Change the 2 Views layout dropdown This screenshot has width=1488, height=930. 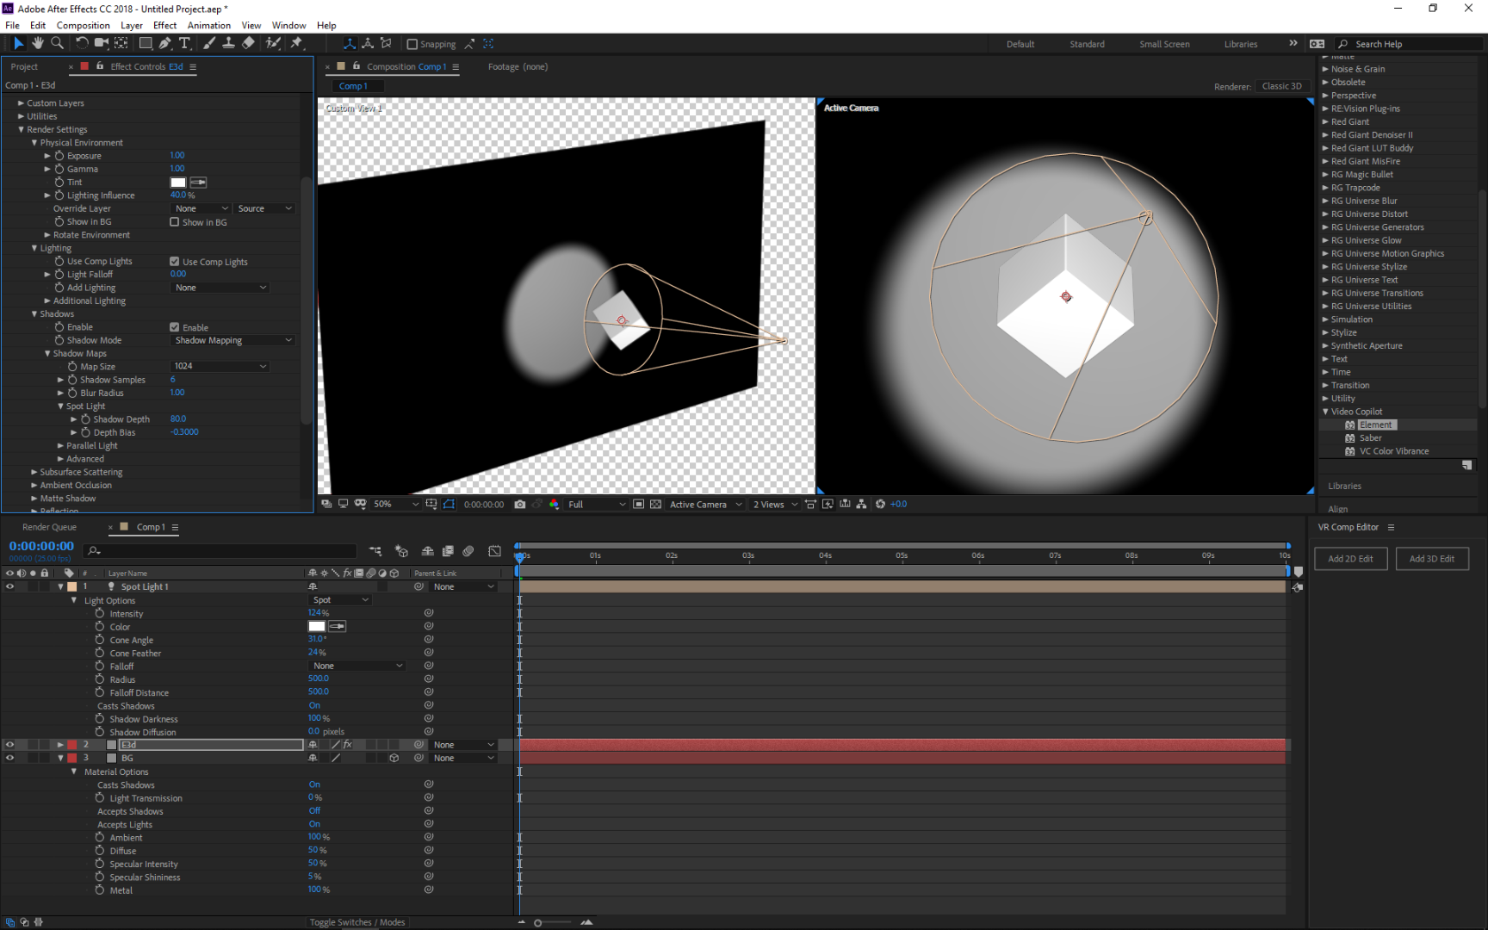click(x=772, y=504)
